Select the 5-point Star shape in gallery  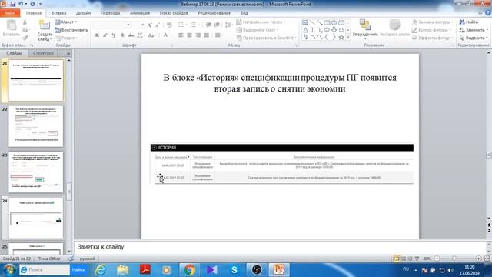click(x=341, y=38)
